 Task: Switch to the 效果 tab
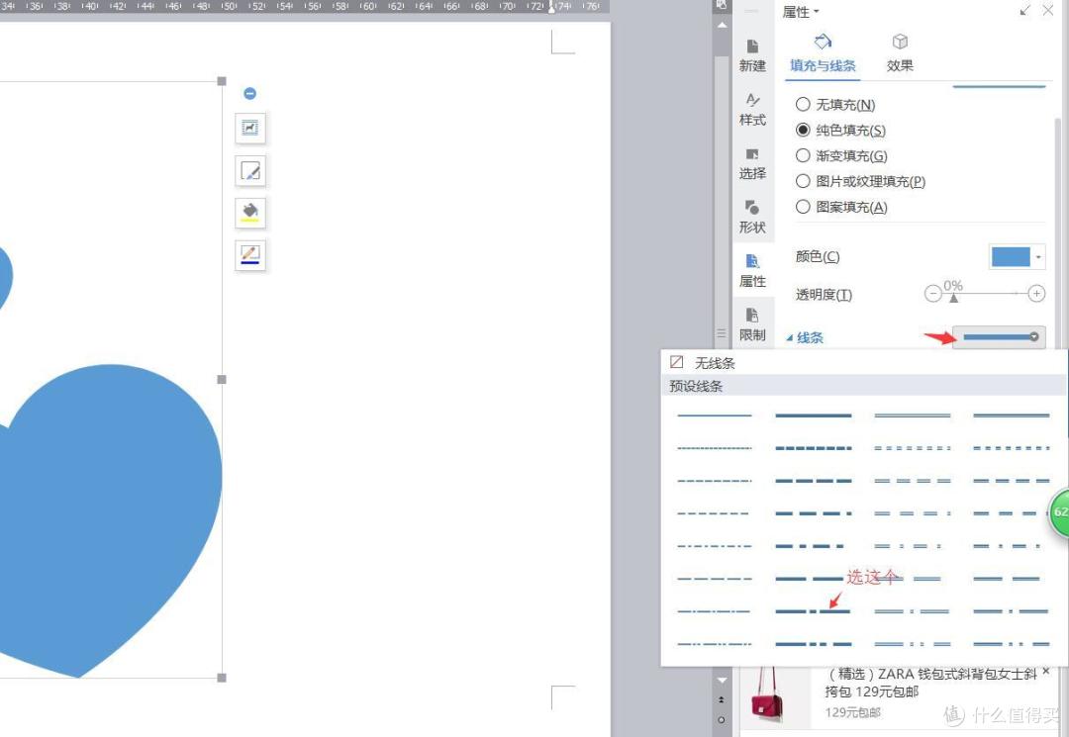coord(900,53)
